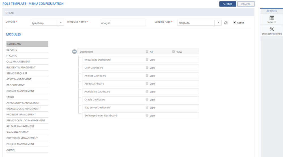Screen dimensions: 283x157
Task: Check View for Analyst Dashboard
Action: (147, 76)
